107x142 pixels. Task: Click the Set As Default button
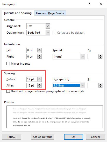(x=42, y=137)
